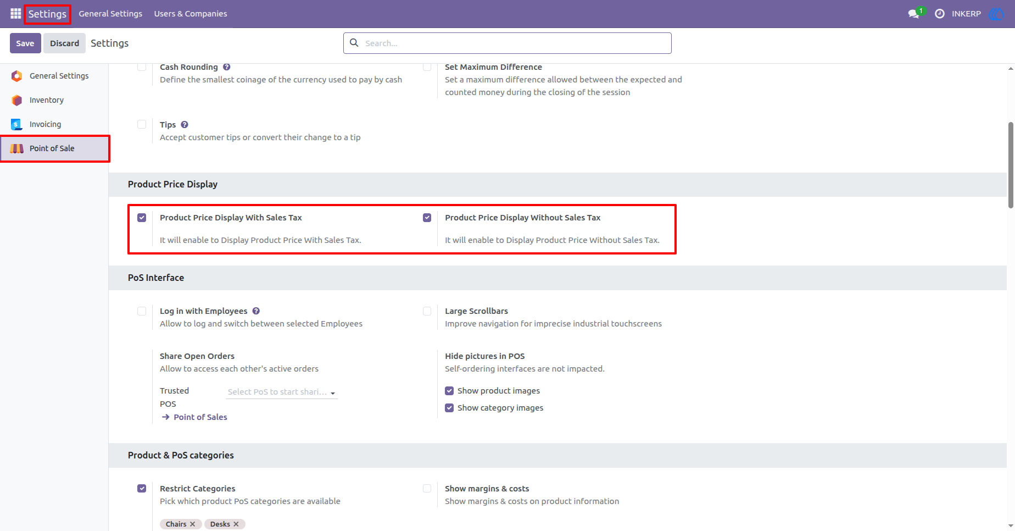
Task: Click the INKERP company name
Action: (966, 14)
